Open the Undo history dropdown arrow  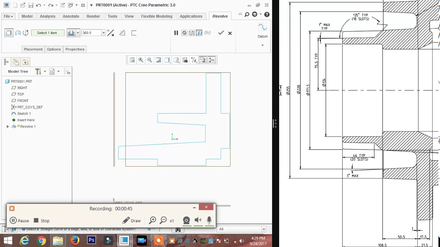pos(44,5)
